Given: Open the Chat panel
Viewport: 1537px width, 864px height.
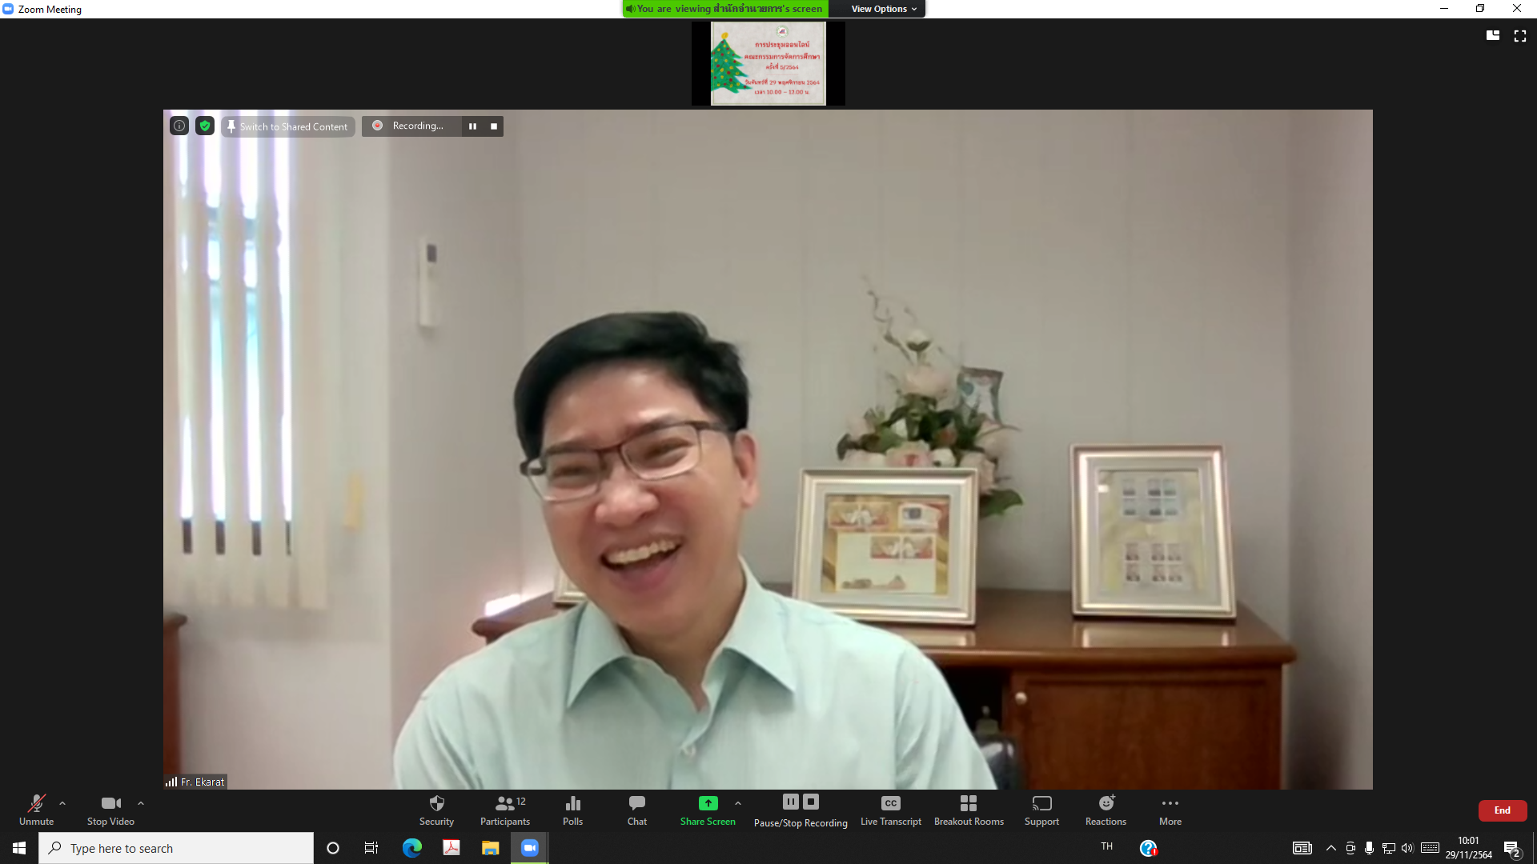Looking at the screenshot, I should coord(637,810).
